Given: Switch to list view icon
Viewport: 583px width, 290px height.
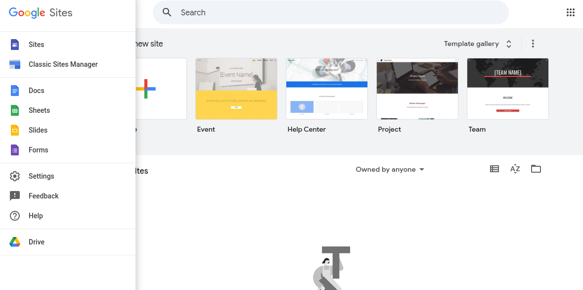Looking at the screenshot, I should click(494, 169).
